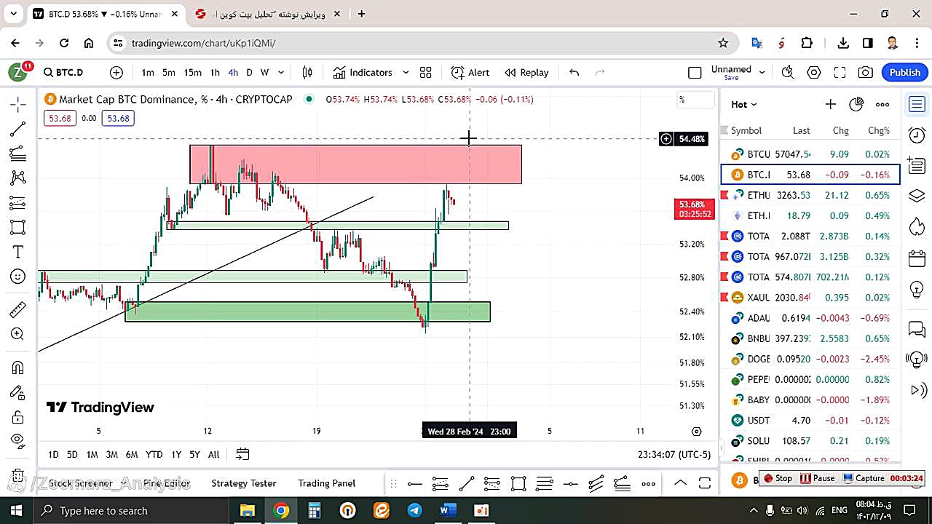Screen dimensions: 932x524
Task: Open the timezone 23:34:07 (UTC-5) menu
Action: coord(674,454)
